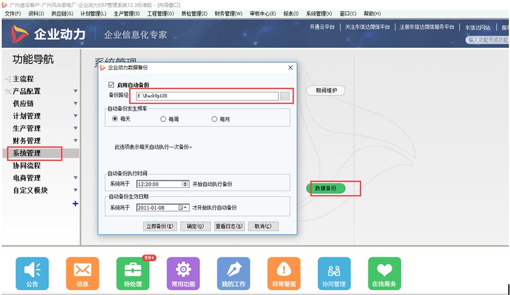Open the 信息 messages tile
This screenshot has height=295, width=510.
[82, 273]
